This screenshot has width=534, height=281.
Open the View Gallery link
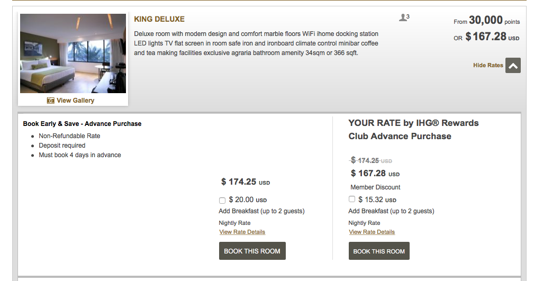75,101
